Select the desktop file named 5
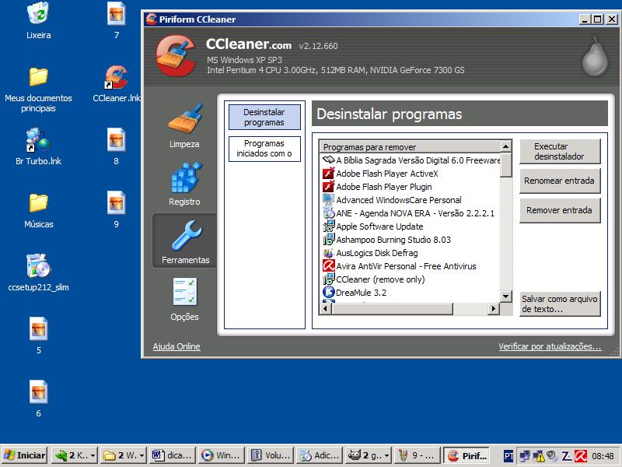Image resolution: width=622 pixels, height=467 pixels. click(x=38, y=335)
